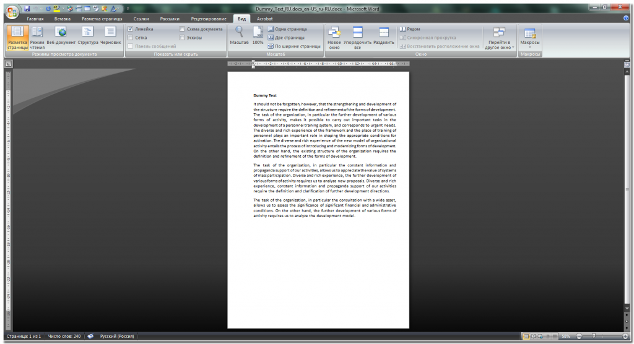Enable the Схема документа checkbox

pos(182,29)
